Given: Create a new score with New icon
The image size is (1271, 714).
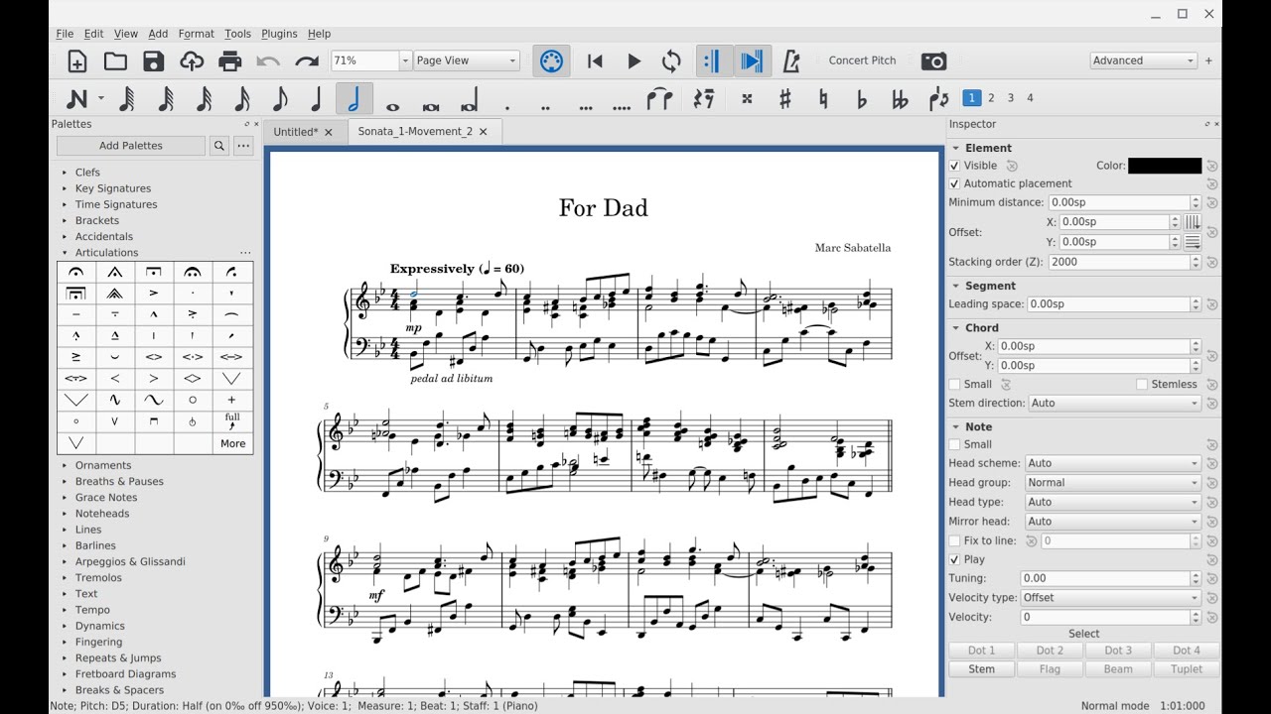Looking at the screenshot, I should click(x=76, y=61).
